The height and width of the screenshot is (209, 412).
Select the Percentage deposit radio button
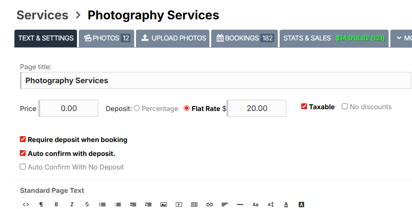coord(137,108)
